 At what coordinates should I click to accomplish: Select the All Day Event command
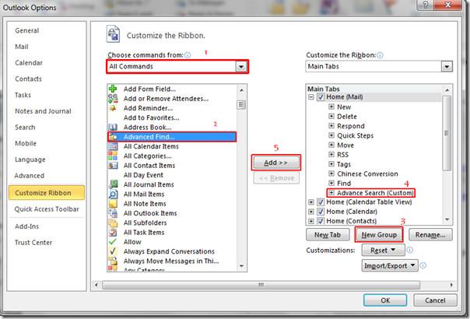pos(143,175)
